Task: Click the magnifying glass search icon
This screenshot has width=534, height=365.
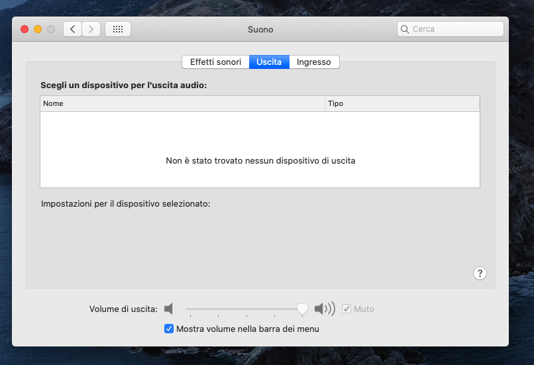Action: (x=405, y=29)
